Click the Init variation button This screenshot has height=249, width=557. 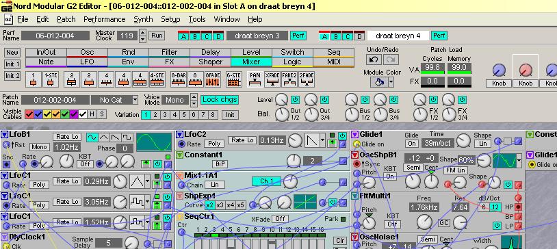(x=230, y=115)
